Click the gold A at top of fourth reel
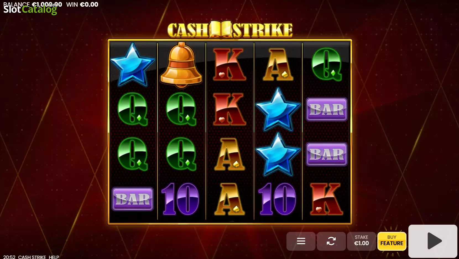The image size is (459, 259). 278,65
